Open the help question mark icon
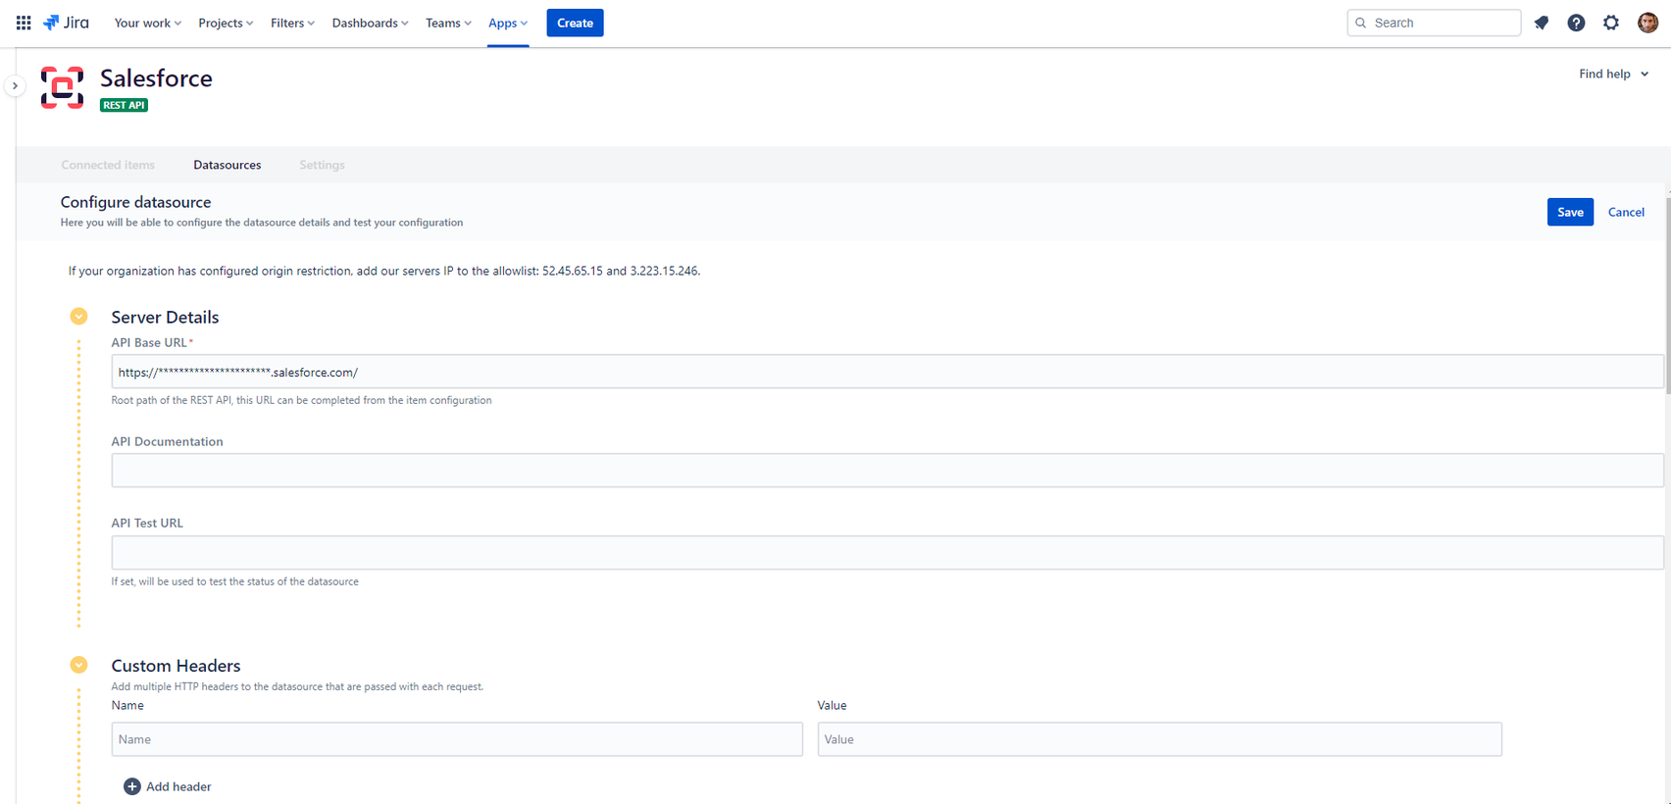 point(1576,23)
